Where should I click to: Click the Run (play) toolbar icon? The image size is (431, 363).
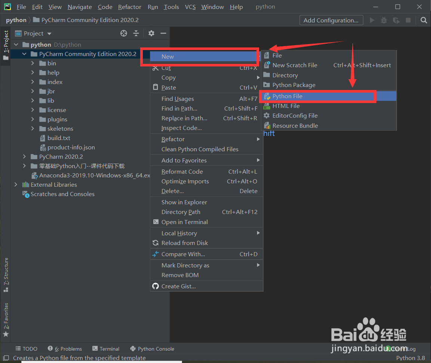(x=372, y=20)
